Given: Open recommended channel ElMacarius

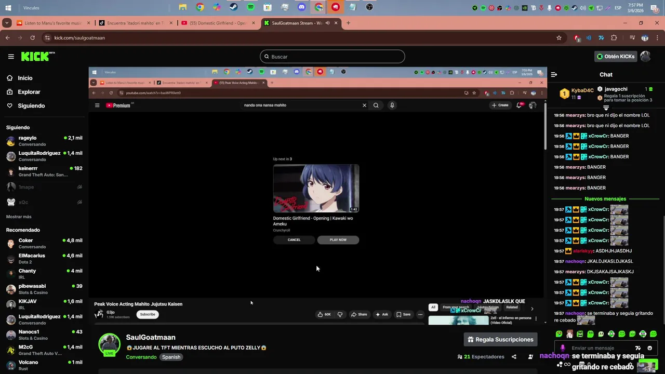Looking at the screenshot, I should [44, 259].
